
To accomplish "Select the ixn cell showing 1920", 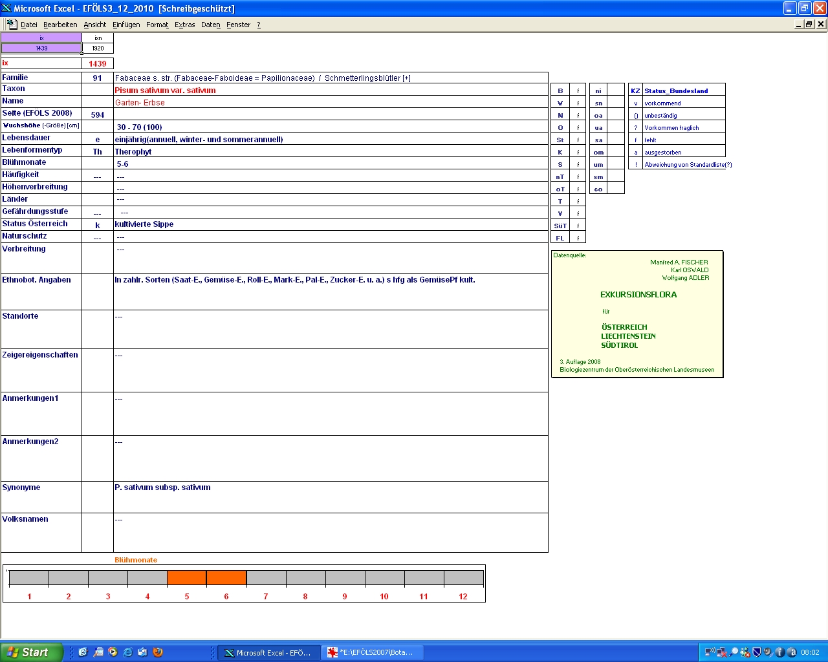I will point(98,48).
